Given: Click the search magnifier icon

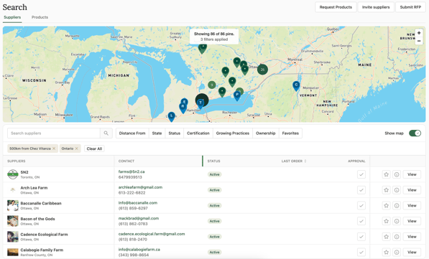Looking at the screenshot, I should click(x=106, y=133).
